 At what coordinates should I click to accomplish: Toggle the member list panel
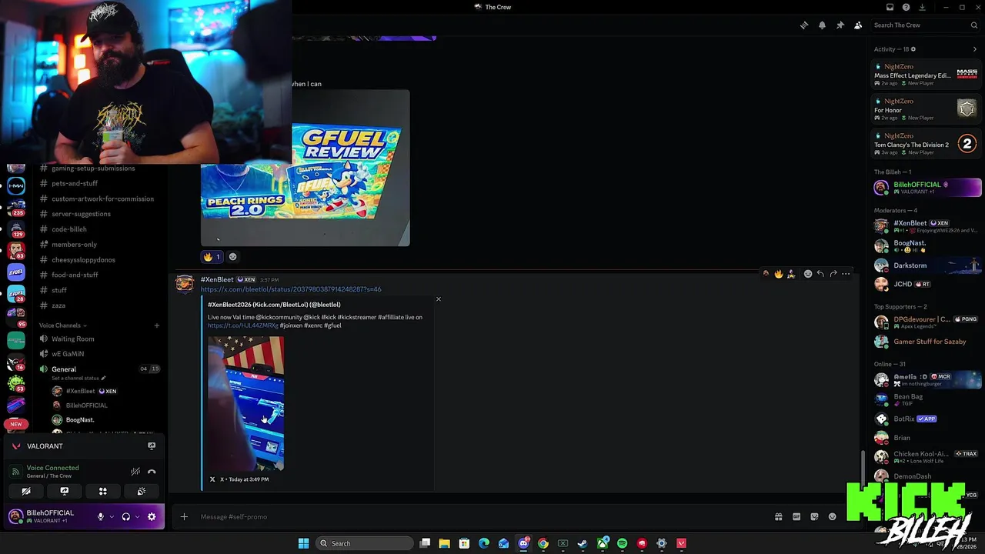pyautogui.click(x=858, y=25)
